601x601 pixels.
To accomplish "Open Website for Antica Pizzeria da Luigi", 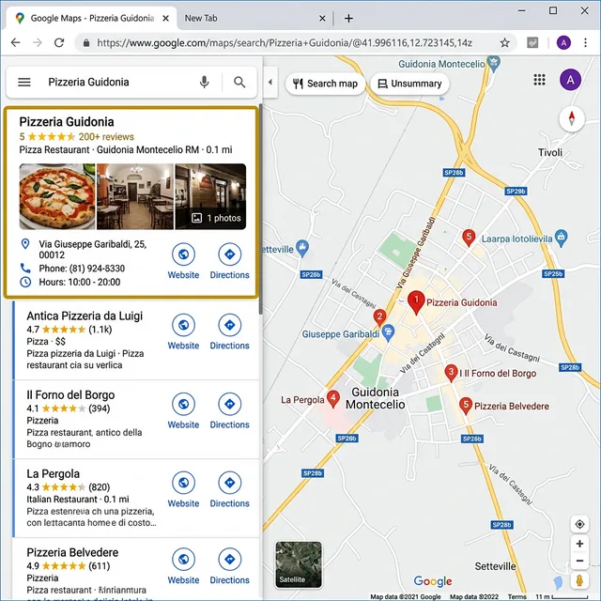I will pos(183,331).
